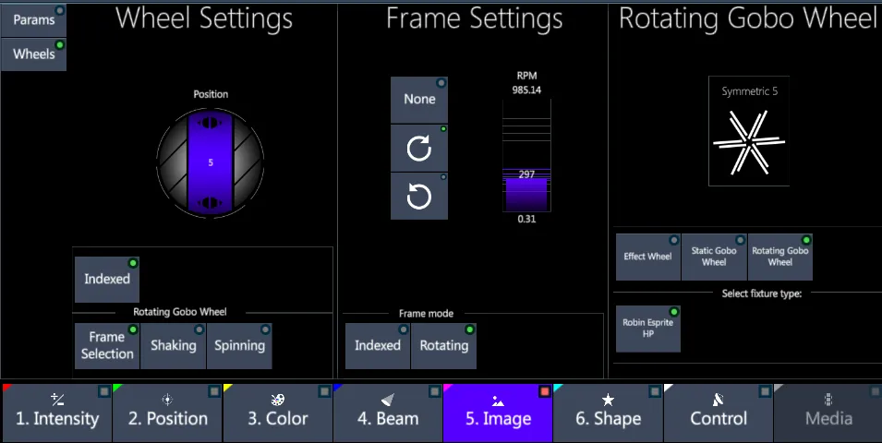The image size is (882, 443).
Task: Toggle Indexed under Wheel Settings position
Action: point(107,279)
